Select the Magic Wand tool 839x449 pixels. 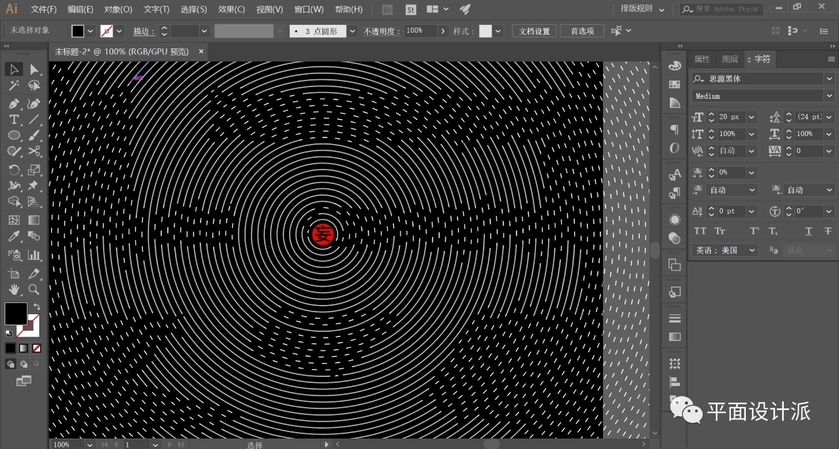tap(14, 86)
